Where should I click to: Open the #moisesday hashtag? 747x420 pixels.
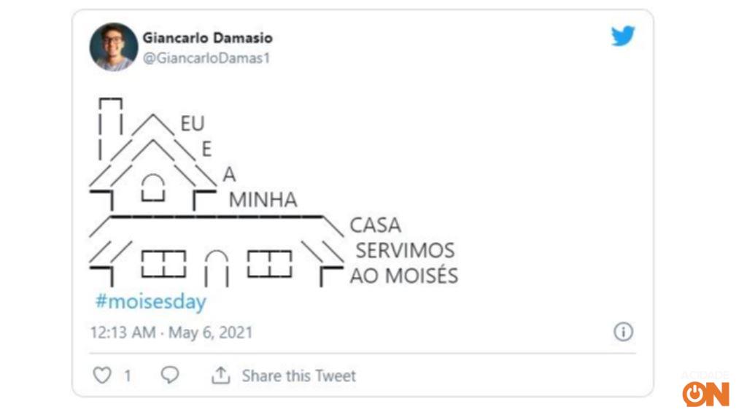coord(151,301)
